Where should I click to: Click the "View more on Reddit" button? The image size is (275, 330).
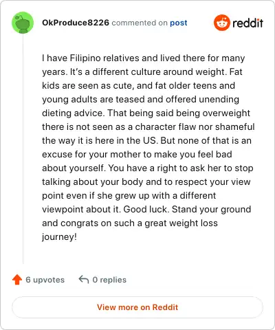137,307
